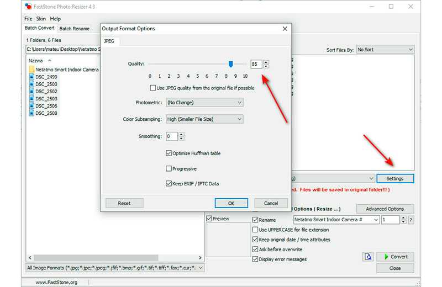
Task: Open the Skin menu
Action: click(41, 19)
